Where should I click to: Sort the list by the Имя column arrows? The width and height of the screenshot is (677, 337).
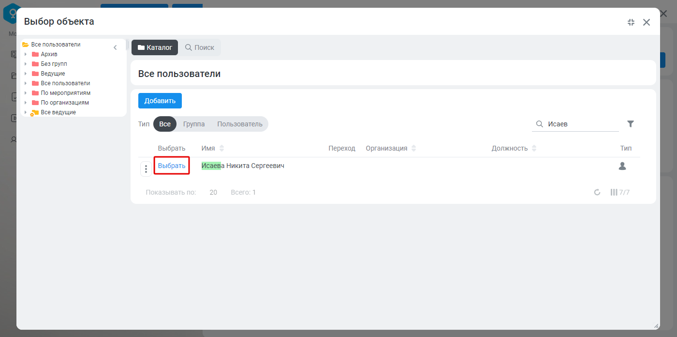tap(222, 148)
